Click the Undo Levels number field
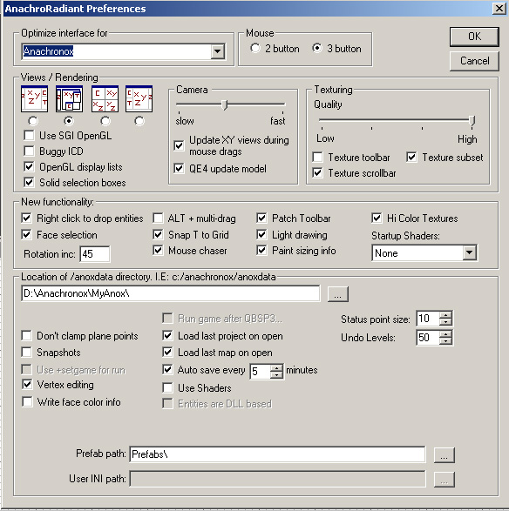 click(428, 337)
